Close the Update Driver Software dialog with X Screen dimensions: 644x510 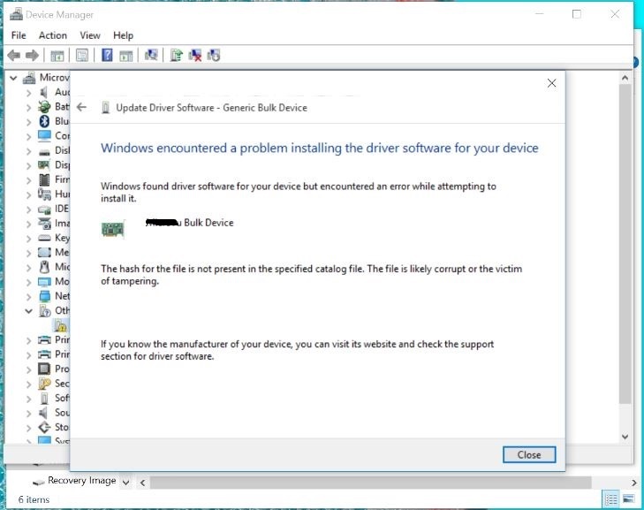tap(551, 83)
